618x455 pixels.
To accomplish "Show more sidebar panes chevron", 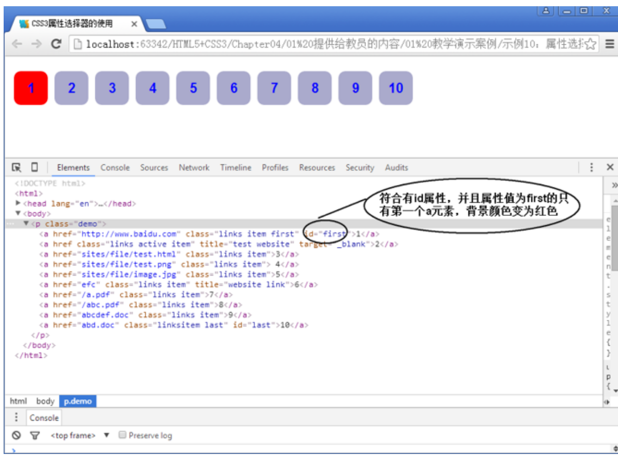I will click(614, 185).
